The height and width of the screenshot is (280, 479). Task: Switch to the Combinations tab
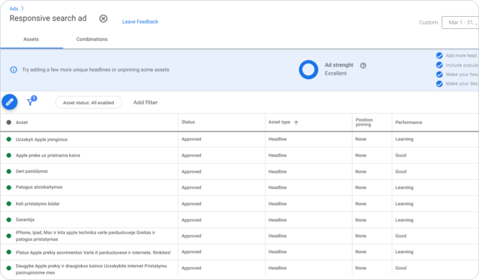[92, 39]
